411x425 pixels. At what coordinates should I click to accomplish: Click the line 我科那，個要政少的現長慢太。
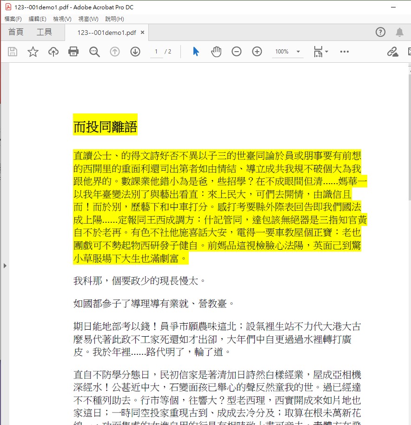[x=139, y=280]
